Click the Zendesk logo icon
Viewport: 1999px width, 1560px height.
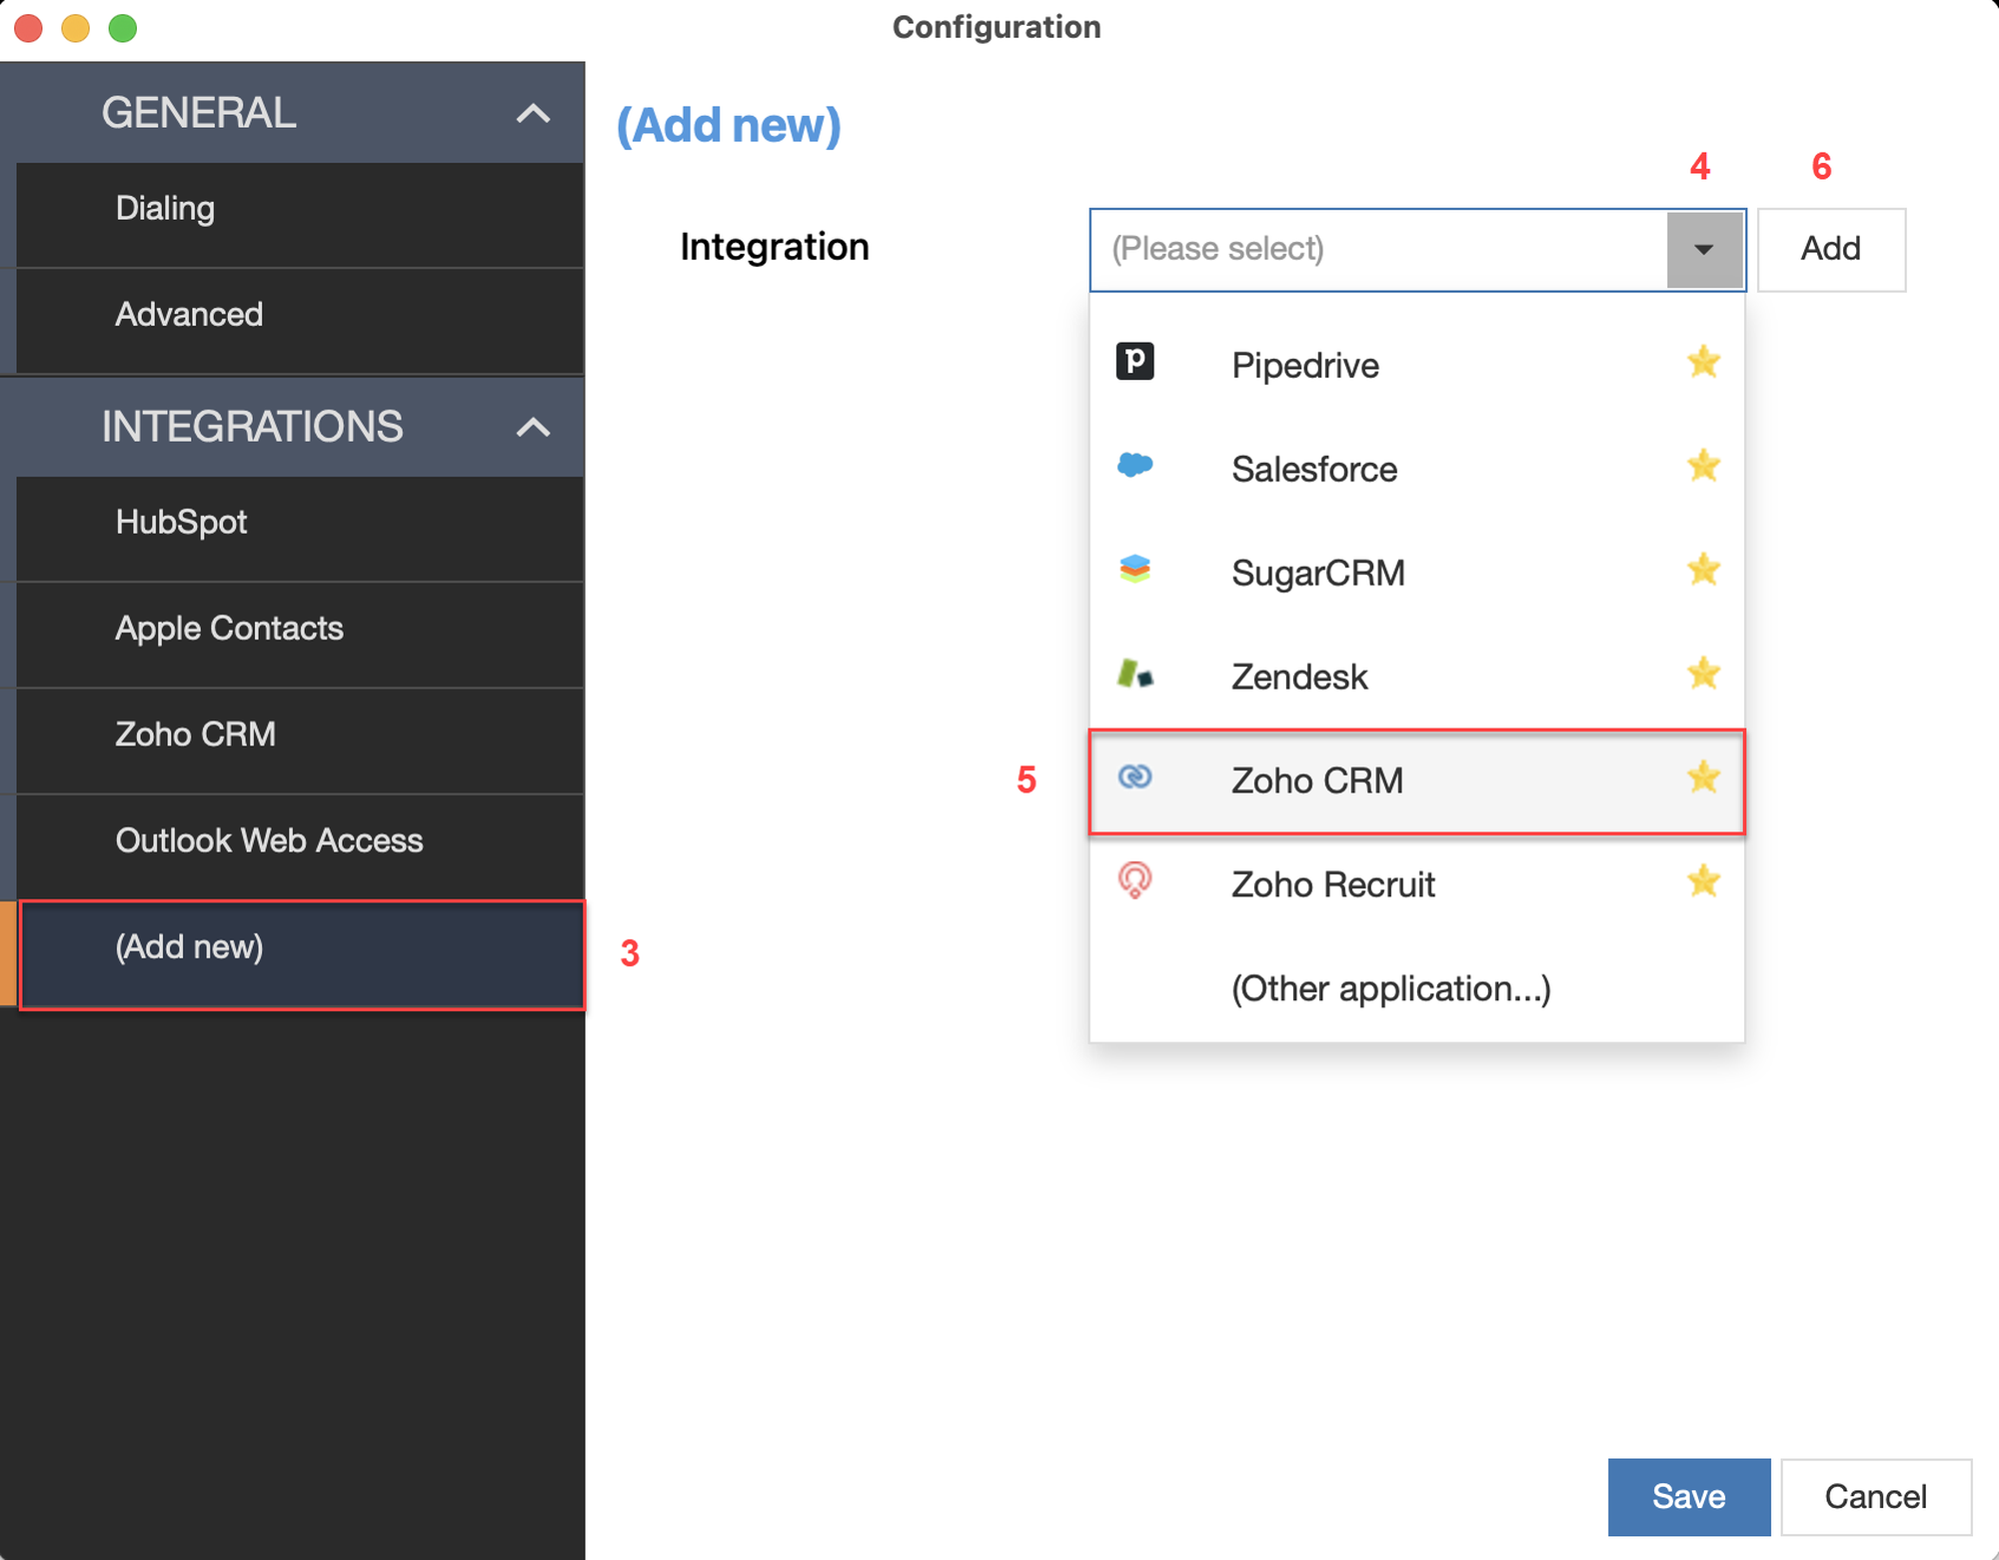[x=1134, y=675]
